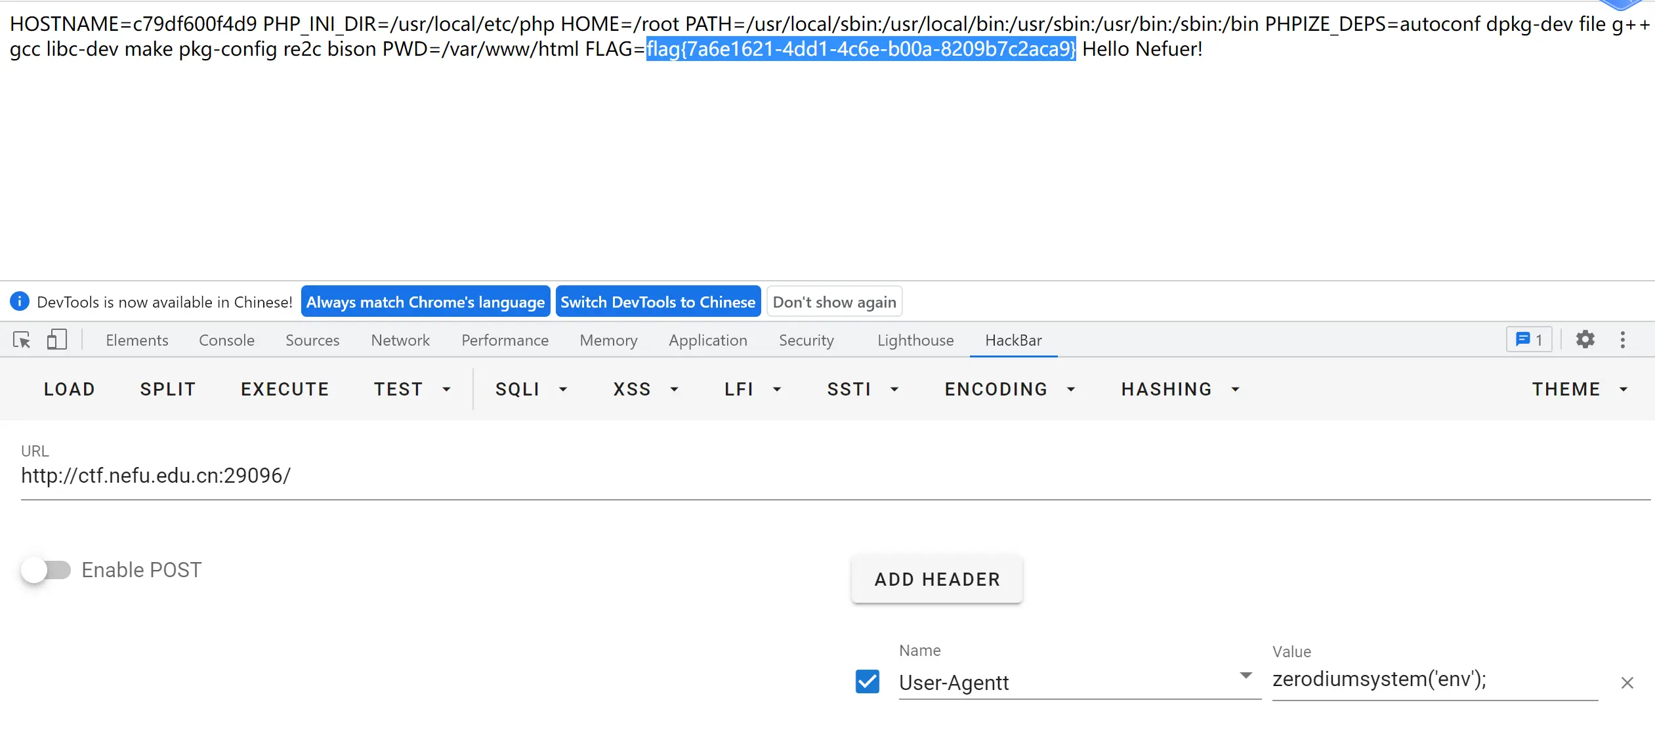This screenshot has height=751, width=1655.
Task: Toggle the device toolbar icon
Action: [56, 340]
